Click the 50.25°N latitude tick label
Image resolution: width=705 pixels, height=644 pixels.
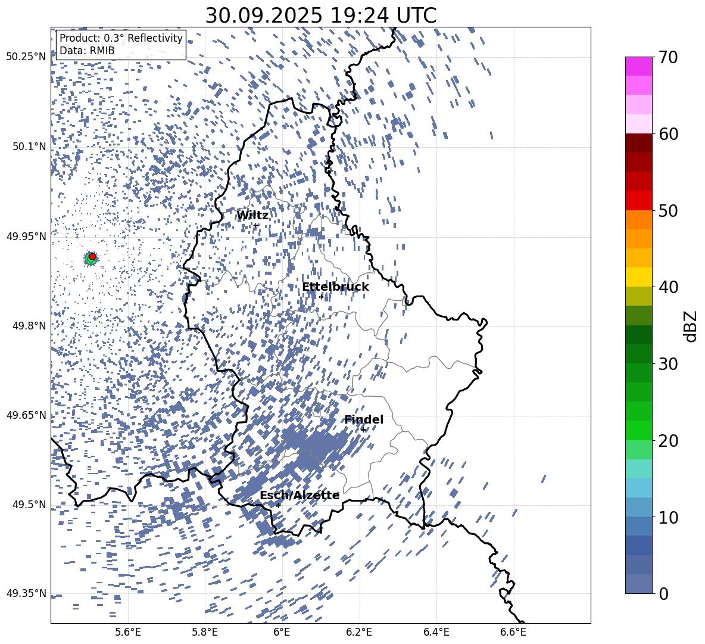click(26, 57)
